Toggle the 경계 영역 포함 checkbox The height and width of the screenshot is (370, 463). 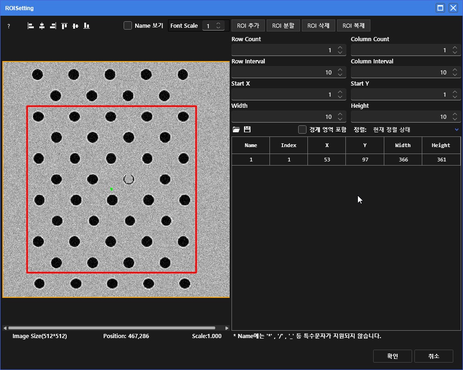pyautogui.click(x=302, y=129)
